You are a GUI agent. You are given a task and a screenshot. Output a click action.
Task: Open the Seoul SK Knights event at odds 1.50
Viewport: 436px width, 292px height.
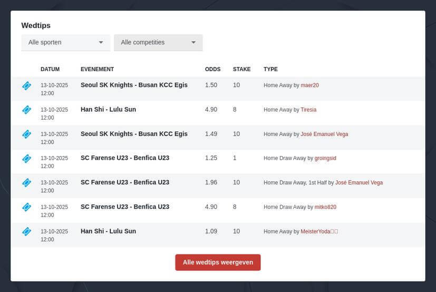point(134,85)
